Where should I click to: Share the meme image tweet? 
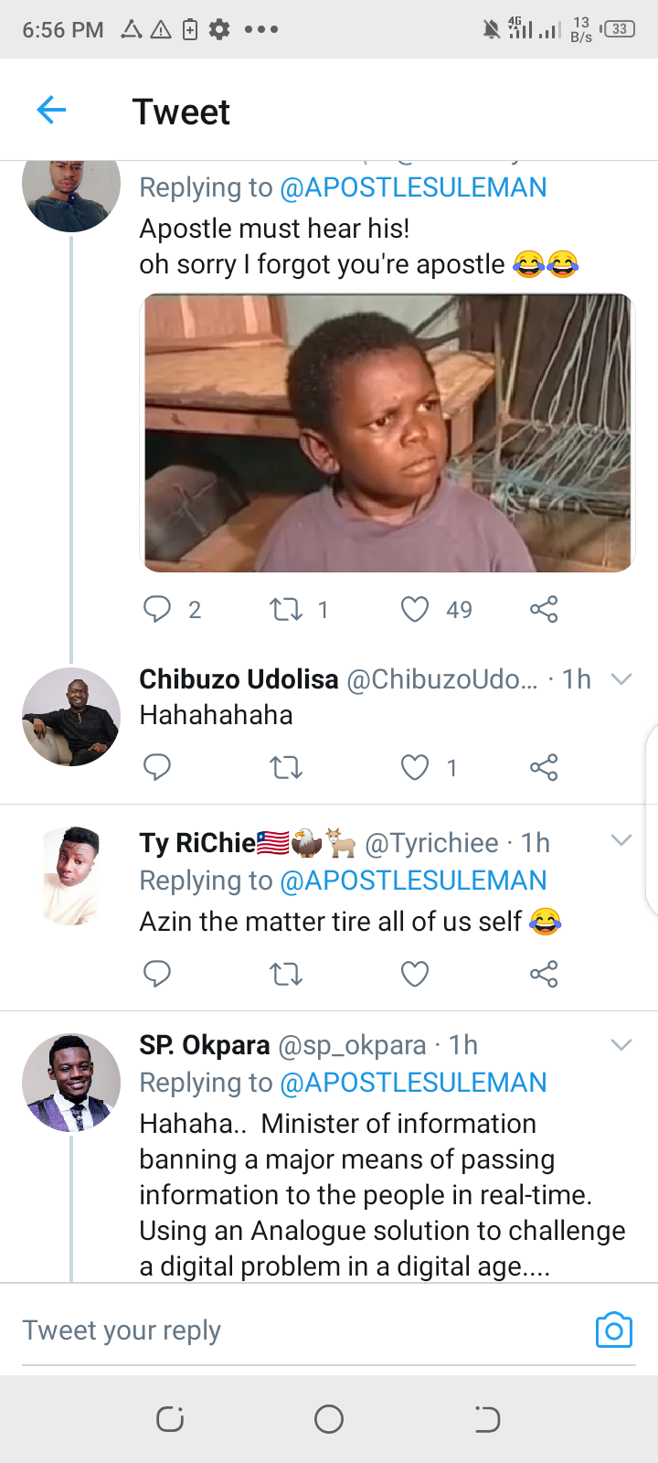tap(544, 609)
